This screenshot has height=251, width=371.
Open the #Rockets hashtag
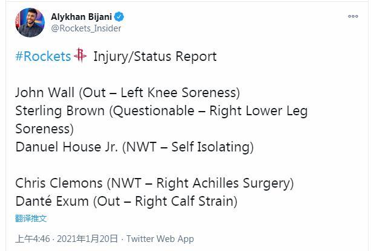(43, 56)
